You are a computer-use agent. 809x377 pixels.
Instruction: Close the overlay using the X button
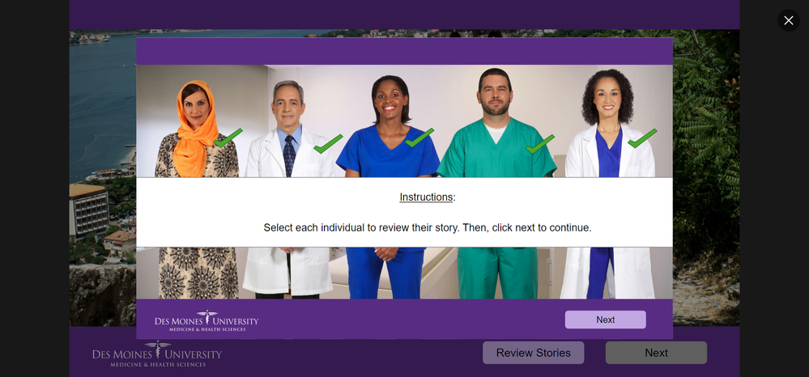click(x=789, y=20)
